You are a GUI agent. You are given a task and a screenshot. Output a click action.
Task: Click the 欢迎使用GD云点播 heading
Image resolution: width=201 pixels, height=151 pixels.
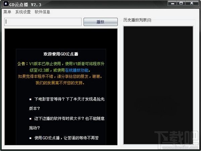pyautogui.click(x=61, y=54)
